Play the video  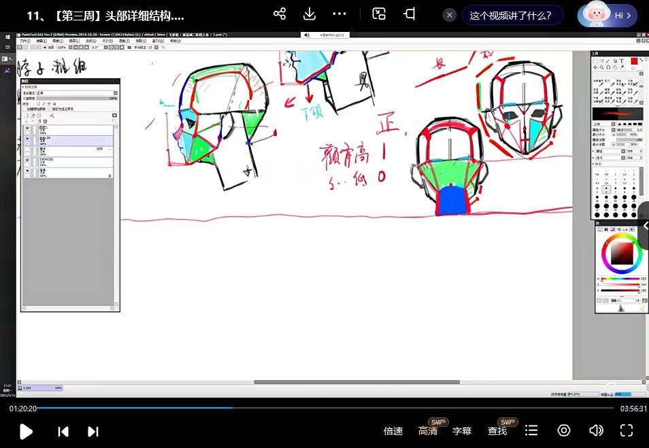[x=26, y=431]
